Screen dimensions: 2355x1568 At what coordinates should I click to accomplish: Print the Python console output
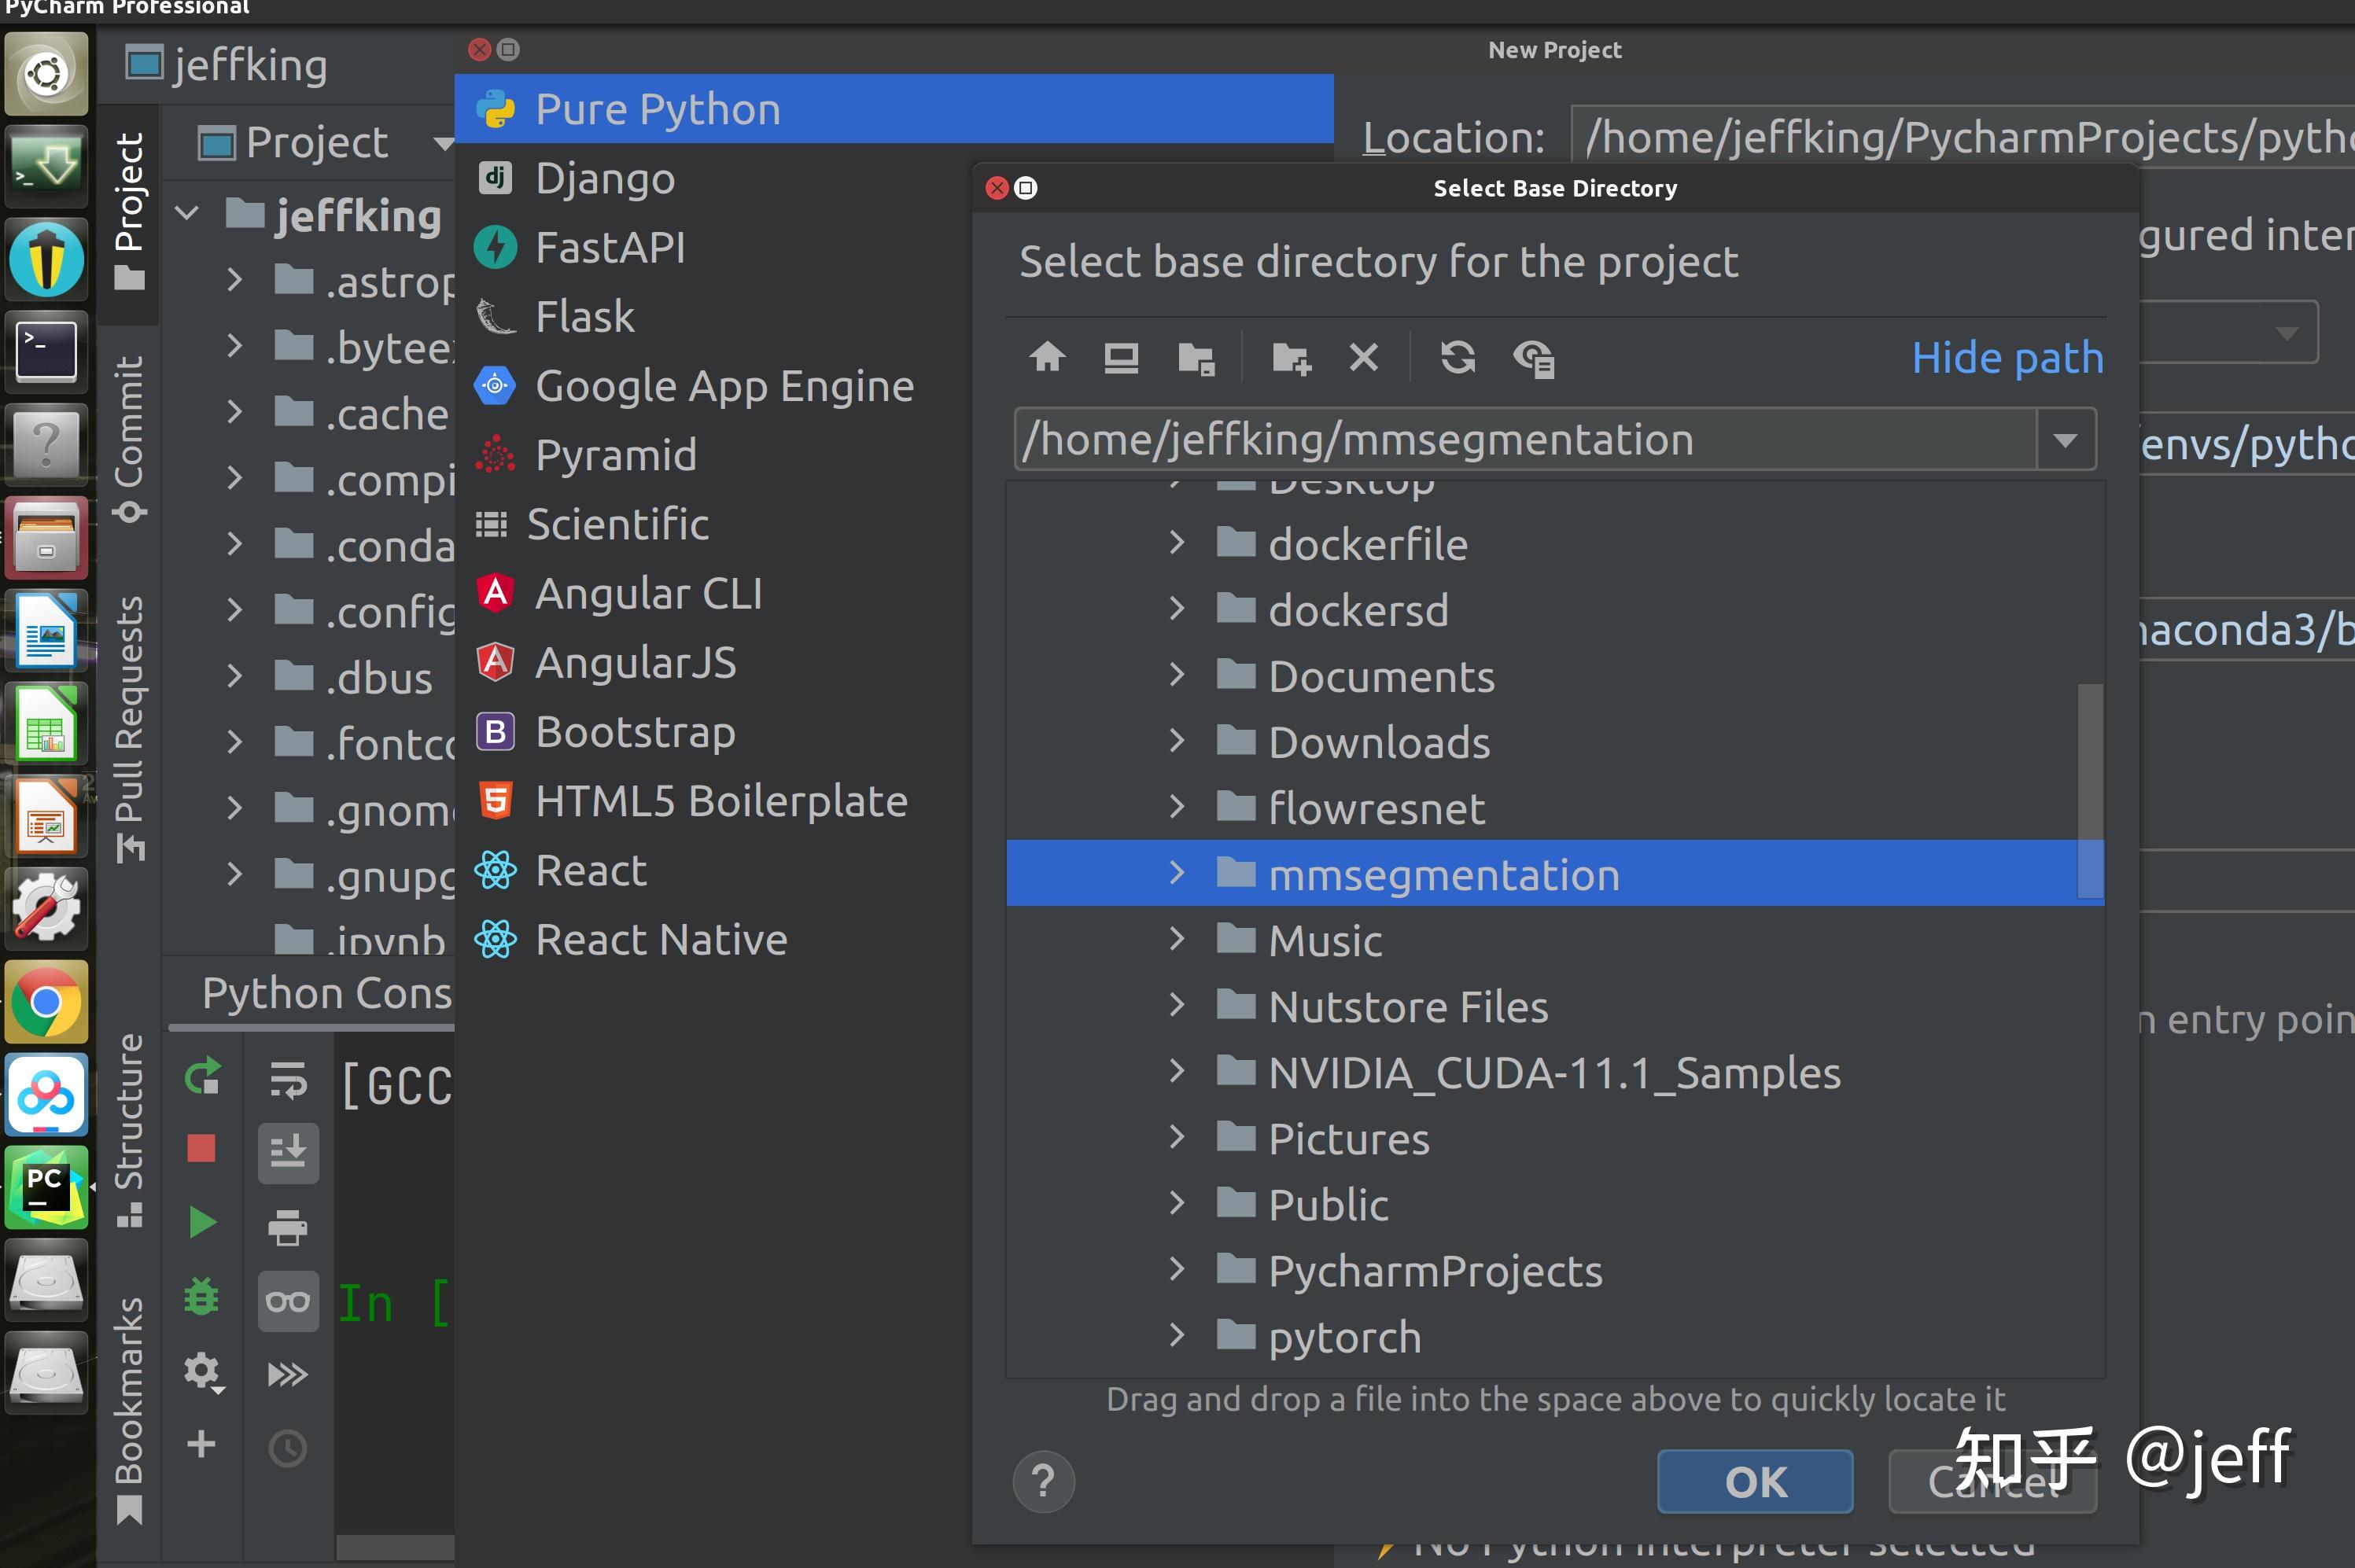click(x=288, y=1227)
